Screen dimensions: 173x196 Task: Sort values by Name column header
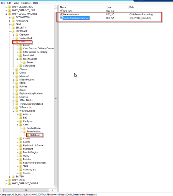(x=82, y=7)
